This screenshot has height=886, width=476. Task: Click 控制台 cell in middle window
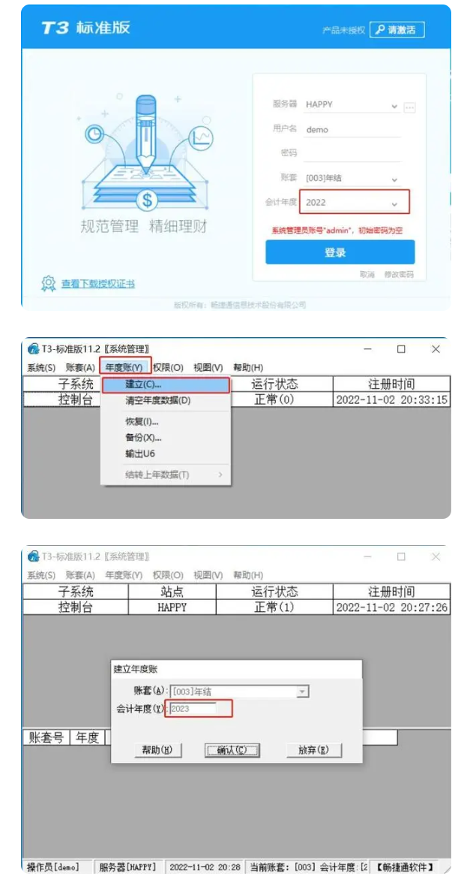pos(63,399)
